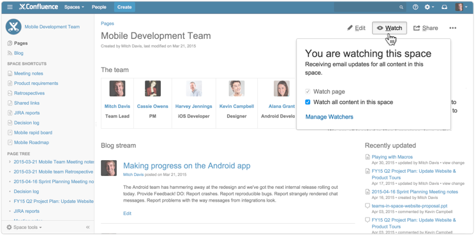Open the notifications tray icon in header
The image size is (476, 236).
[x=445, y=7]
